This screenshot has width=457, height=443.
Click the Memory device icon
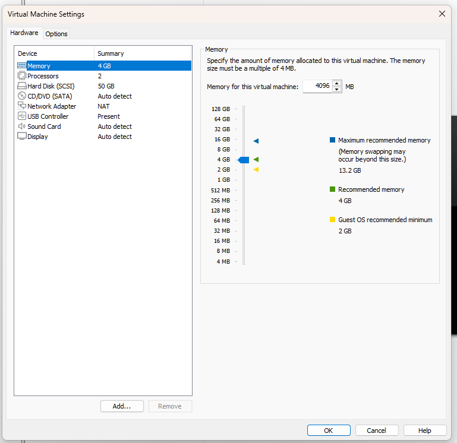pyautogui.click(x=22, y=65)
